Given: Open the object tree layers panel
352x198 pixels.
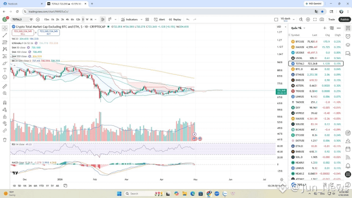Looking at the screenshot, I should coord(348,45).
